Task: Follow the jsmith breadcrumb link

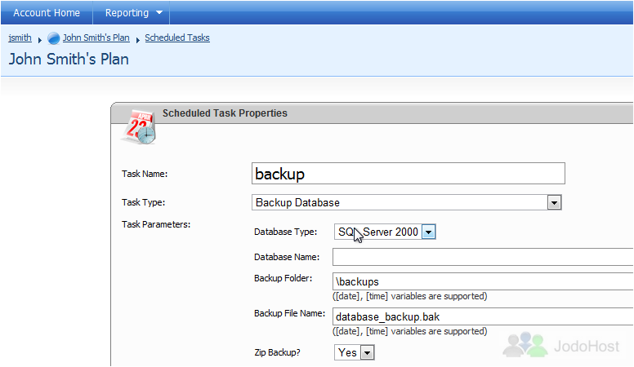Action: pos(20,38)
